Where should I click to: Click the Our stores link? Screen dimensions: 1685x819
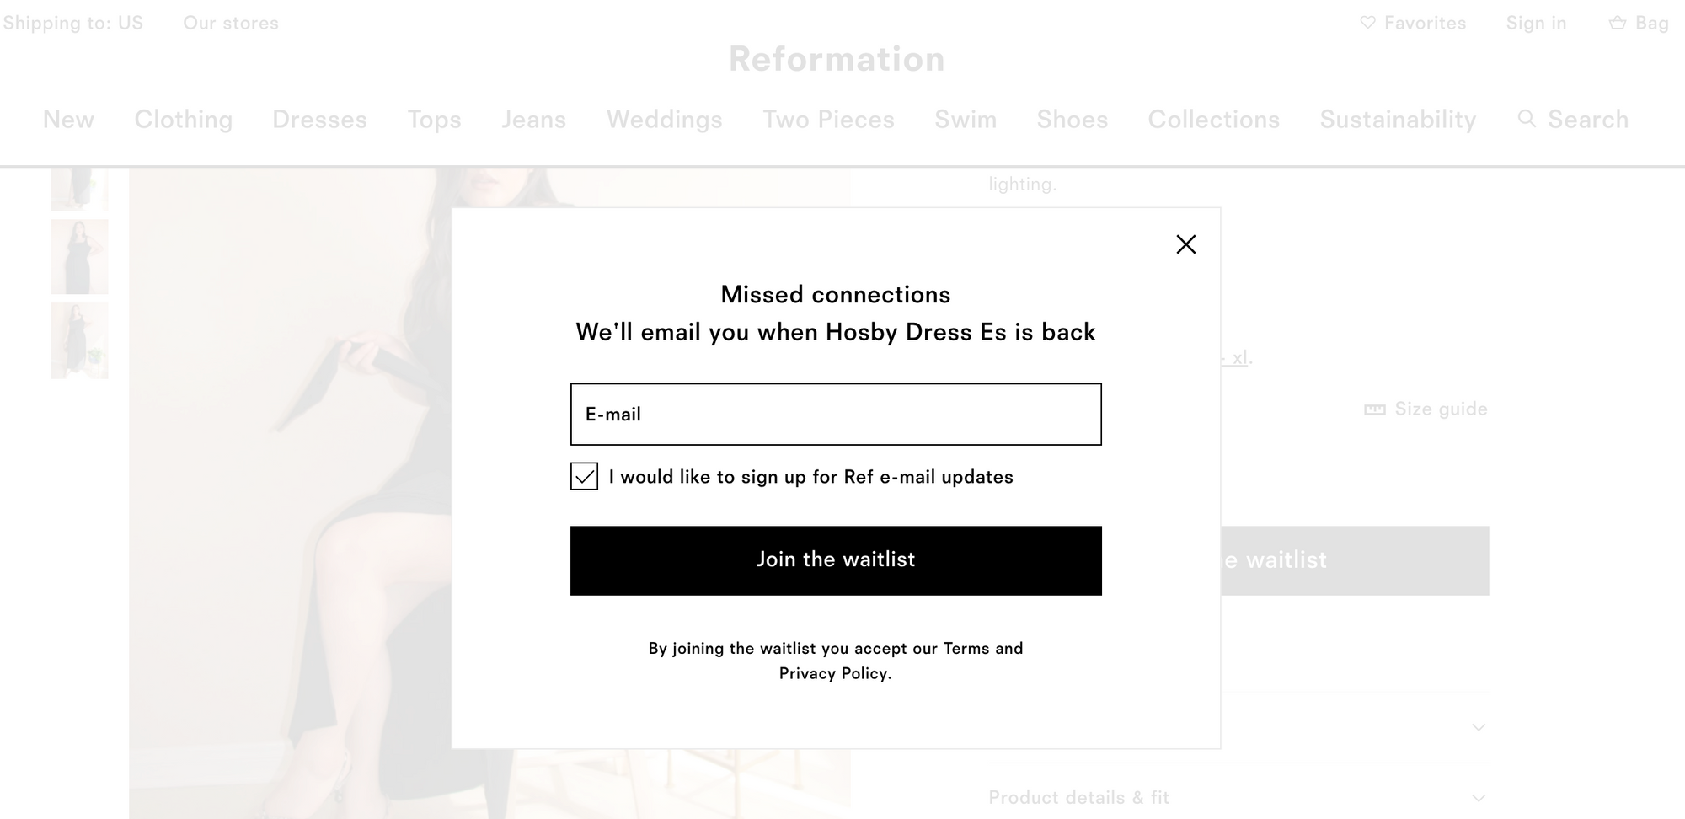coord(230,23)
